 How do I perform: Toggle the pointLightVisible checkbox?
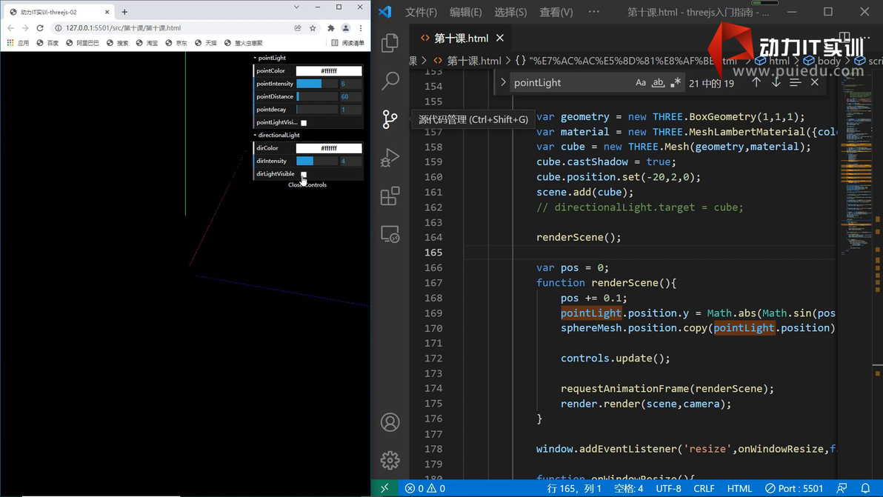pyautogui.click(x=304, y=123)
